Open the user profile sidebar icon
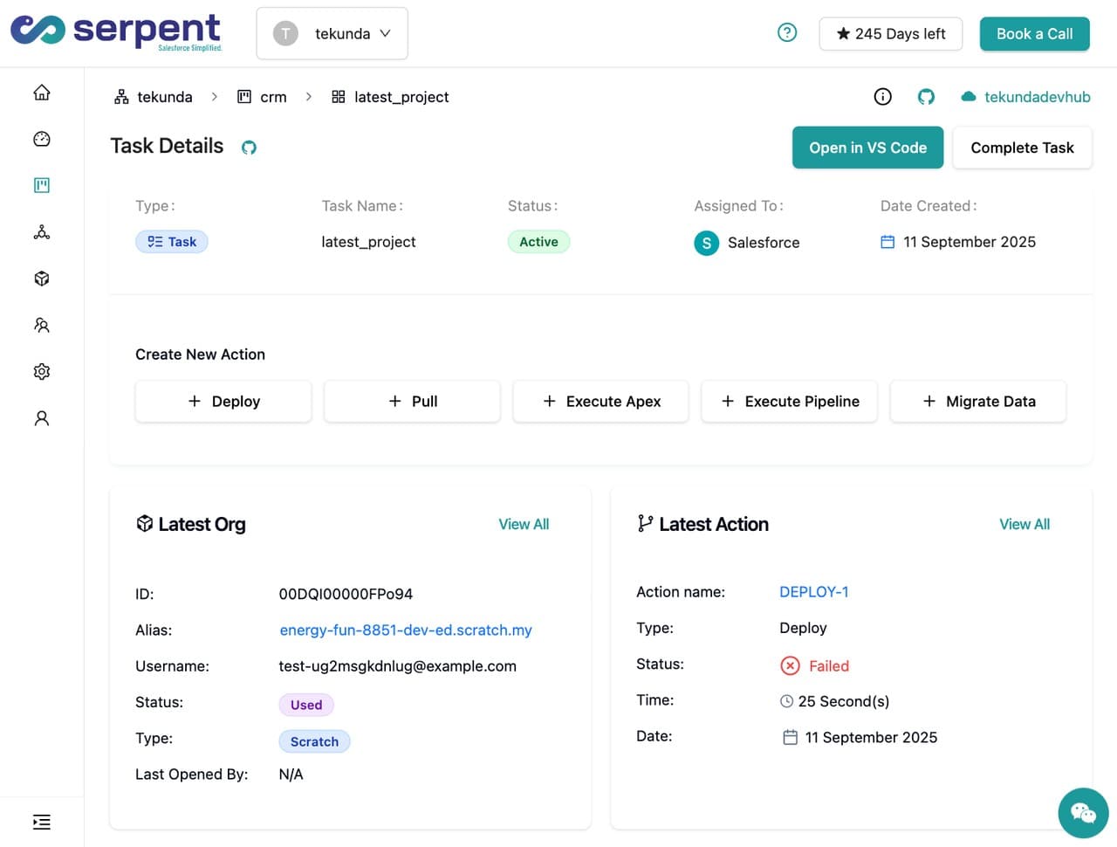The height and width of the screenshot is (847, 1117). (x=42, y=418)
